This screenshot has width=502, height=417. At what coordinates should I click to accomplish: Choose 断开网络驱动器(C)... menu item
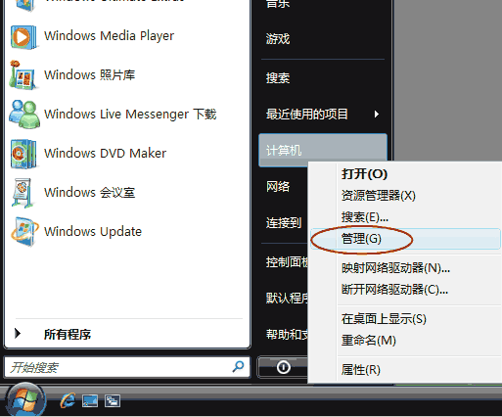pos(394,290)
